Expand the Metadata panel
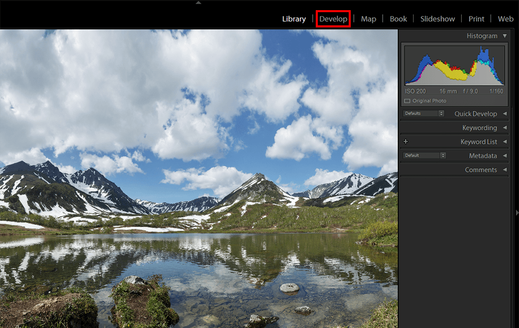 pos(505,156)
